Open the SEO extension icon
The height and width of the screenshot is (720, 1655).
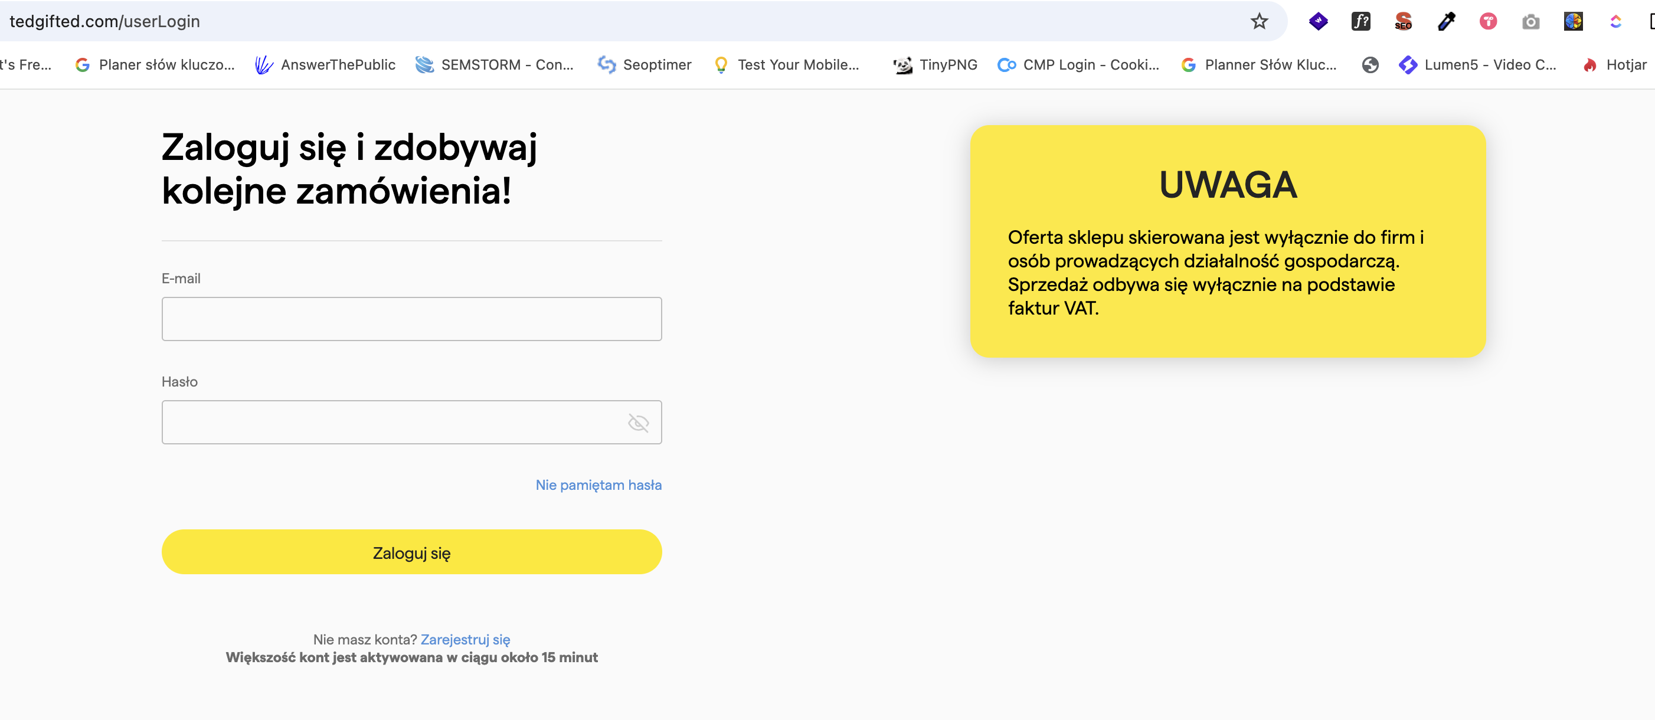click(1403, 21)
